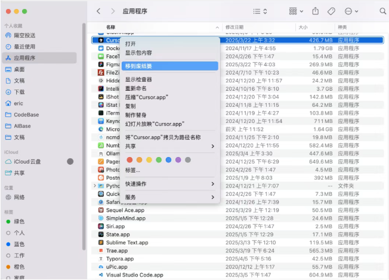Click the tag toolbar icon
The width and height of the screenshot is (389, 280).
coord(331,11)
